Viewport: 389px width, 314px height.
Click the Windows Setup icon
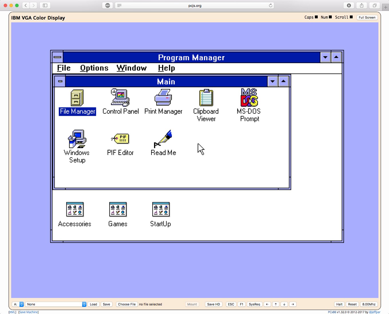click(77, 139)
